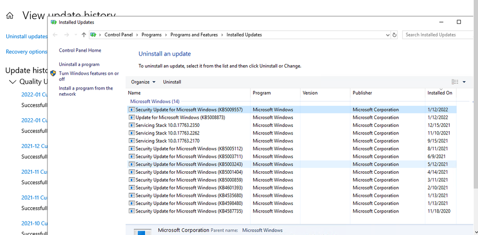Collapse the Quality Updates section chevron
The image size is (478, 235).
click(x=12, y=82)
